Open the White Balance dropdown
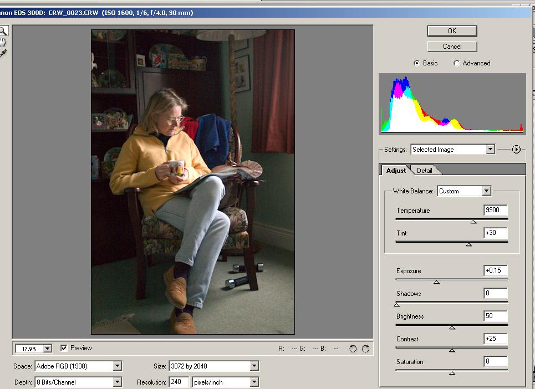This screenshot has width=535, height=389. click(x=486, y=191)
